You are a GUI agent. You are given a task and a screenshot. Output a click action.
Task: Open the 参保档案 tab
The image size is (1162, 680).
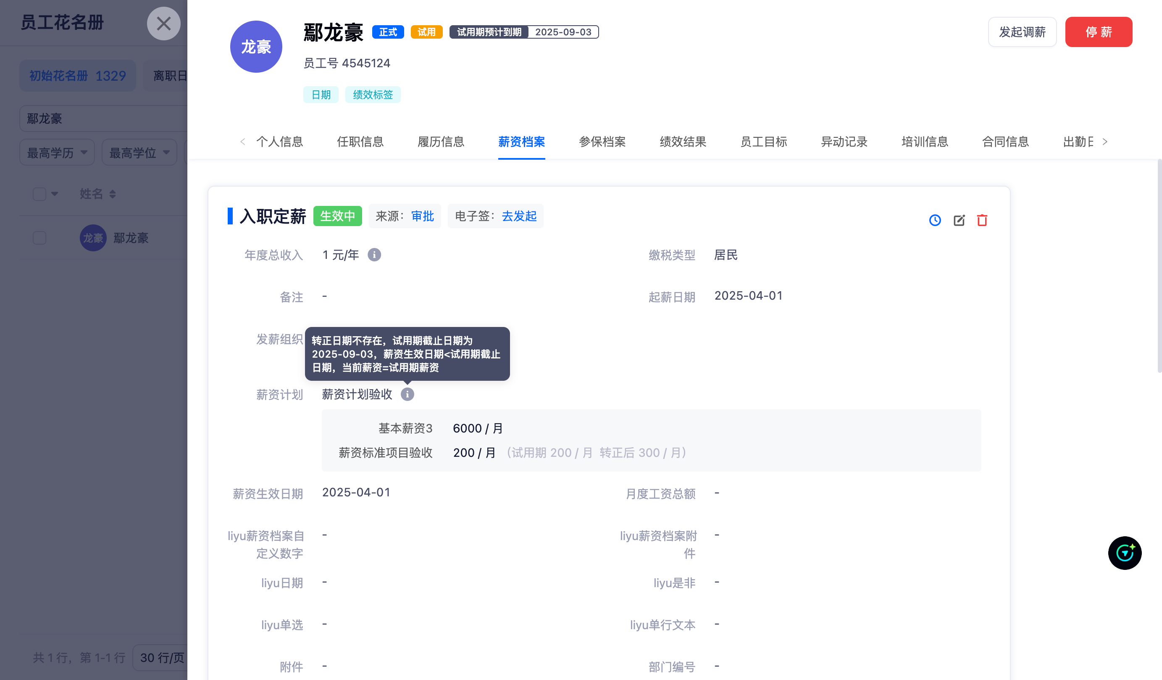tap(602, 142)
